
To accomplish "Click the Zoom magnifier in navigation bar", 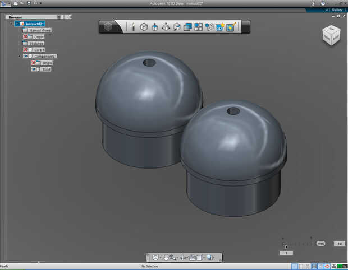I will [x=209, y=257].
